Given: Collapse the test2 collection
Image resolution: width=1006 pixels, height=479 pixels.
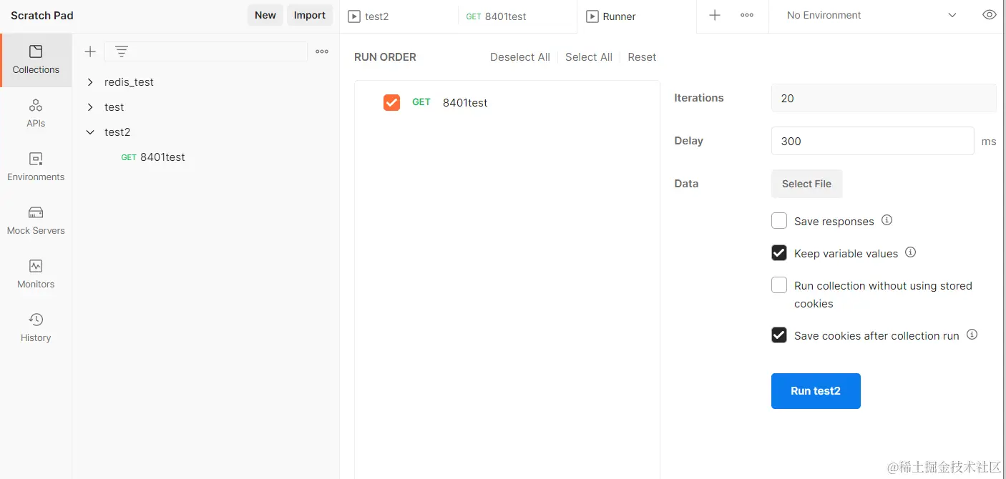Looking at the screenshot, I should pos(90,132).
